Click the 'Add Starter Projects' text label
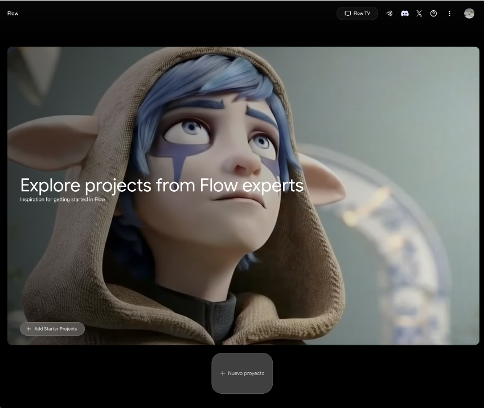 click(56, 329)
